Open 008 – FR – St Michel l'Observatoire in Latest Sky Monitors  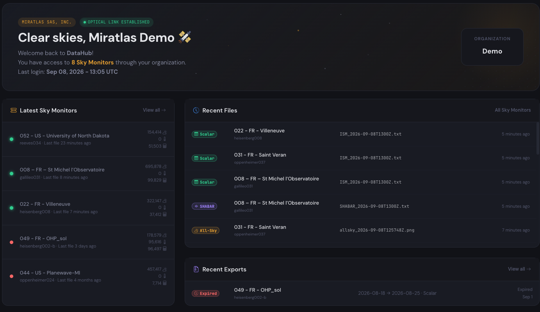[88, 173]
